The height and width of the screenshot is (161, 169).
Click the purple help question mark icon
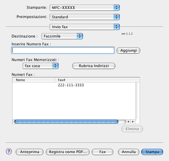pos(9,152)
